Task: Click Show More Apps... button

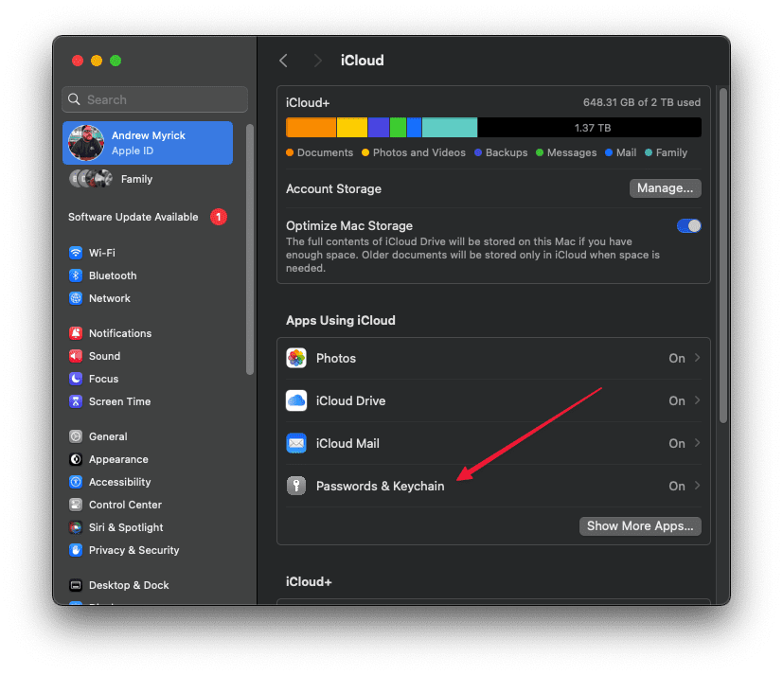Action: tap(640, 526)
